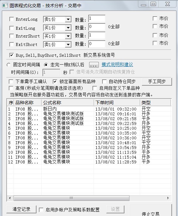Tick 市价 checkbox in EnterShort row

coord(155,35)
